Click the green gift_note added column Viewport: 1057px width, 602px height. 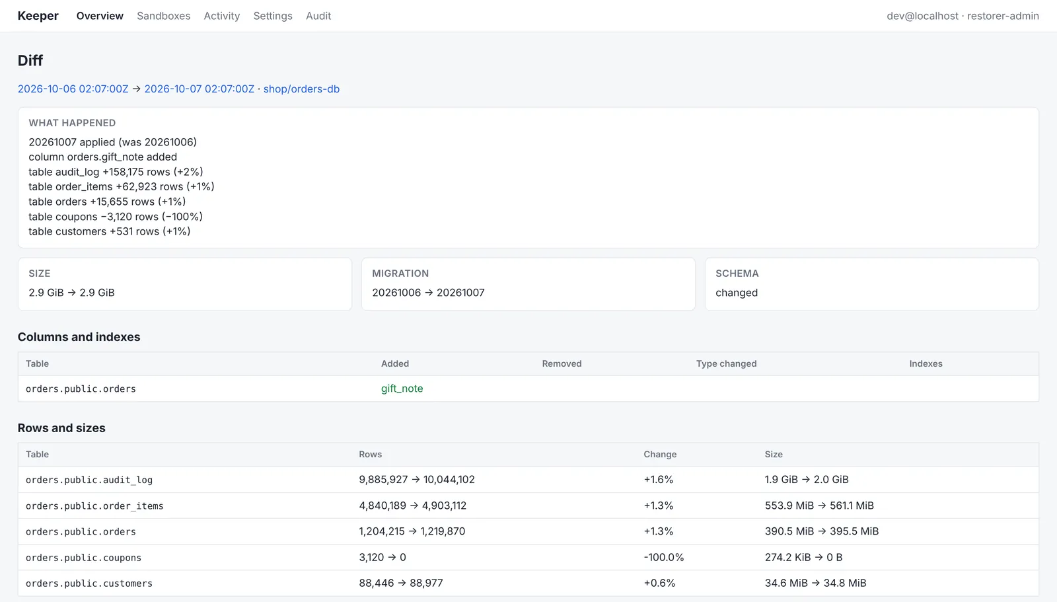(x=402, y=389)
